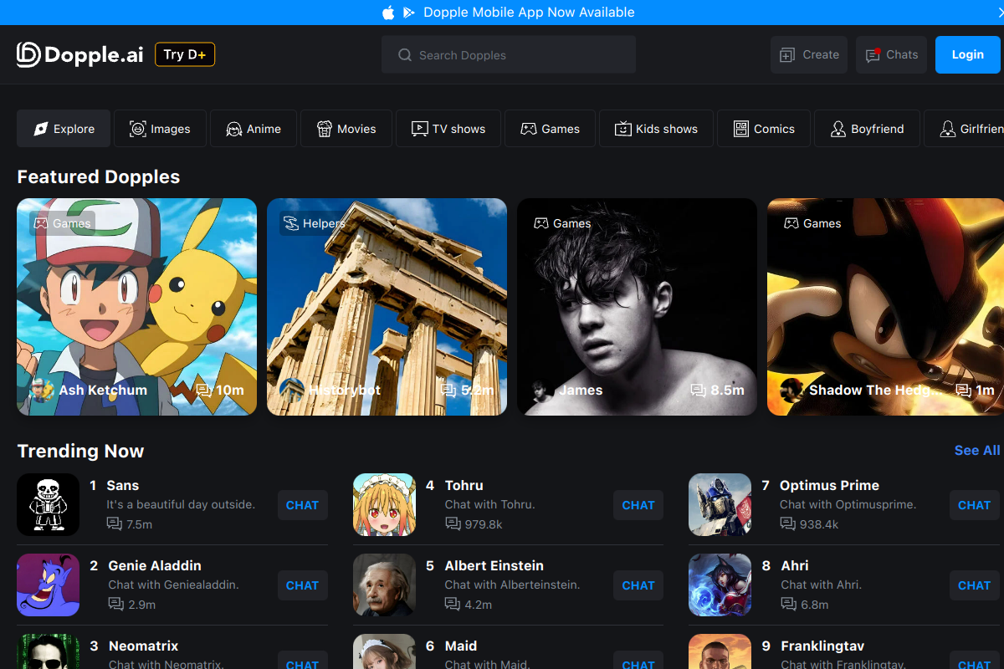This screenshot has height=669, width=1004.
Task: Click the Games badge on Ash Ketchum card
Action: 62,223
